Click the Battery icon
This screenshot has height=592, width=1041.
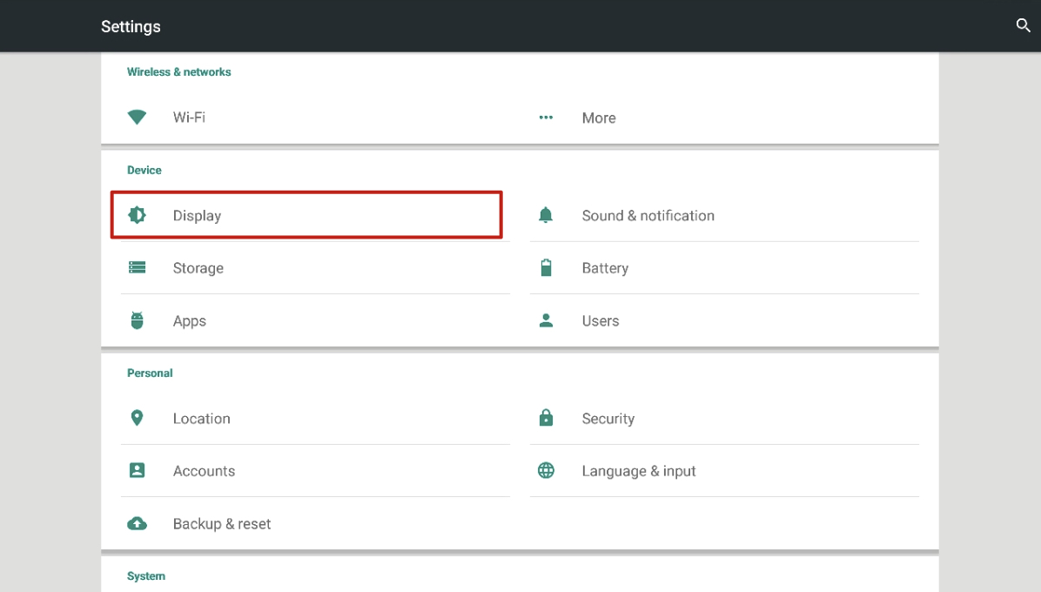(546, 268)
